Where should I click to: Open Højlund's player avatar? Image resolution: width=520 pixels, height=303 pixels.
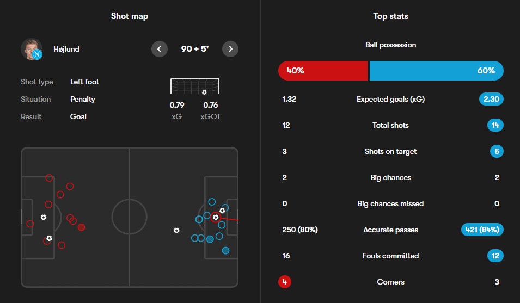(32, 49)
